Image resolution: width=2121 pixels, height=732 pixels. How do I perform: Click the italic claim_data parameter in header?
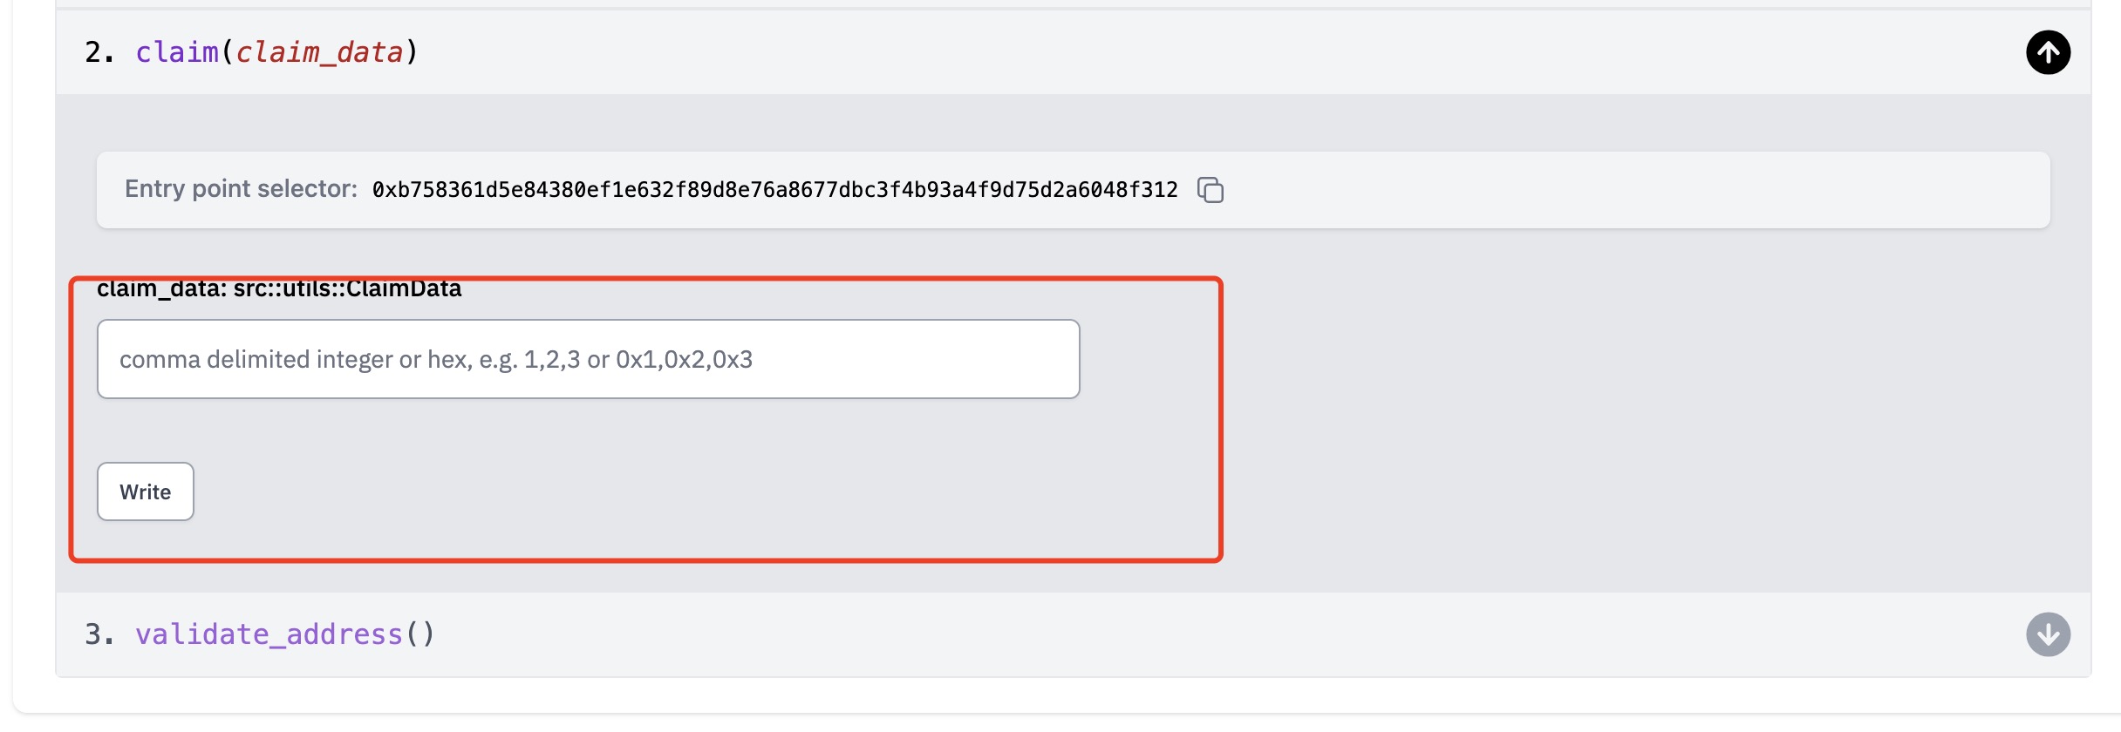pyautogui.click(x=319, y=52)
